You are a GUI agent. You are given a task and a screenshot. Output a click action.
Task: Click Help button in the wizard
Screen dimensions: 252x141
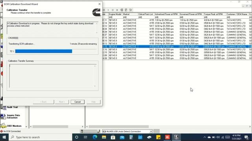pos(93,102)
